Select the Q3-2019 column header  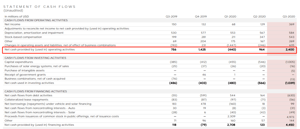(x=171, y=17)
